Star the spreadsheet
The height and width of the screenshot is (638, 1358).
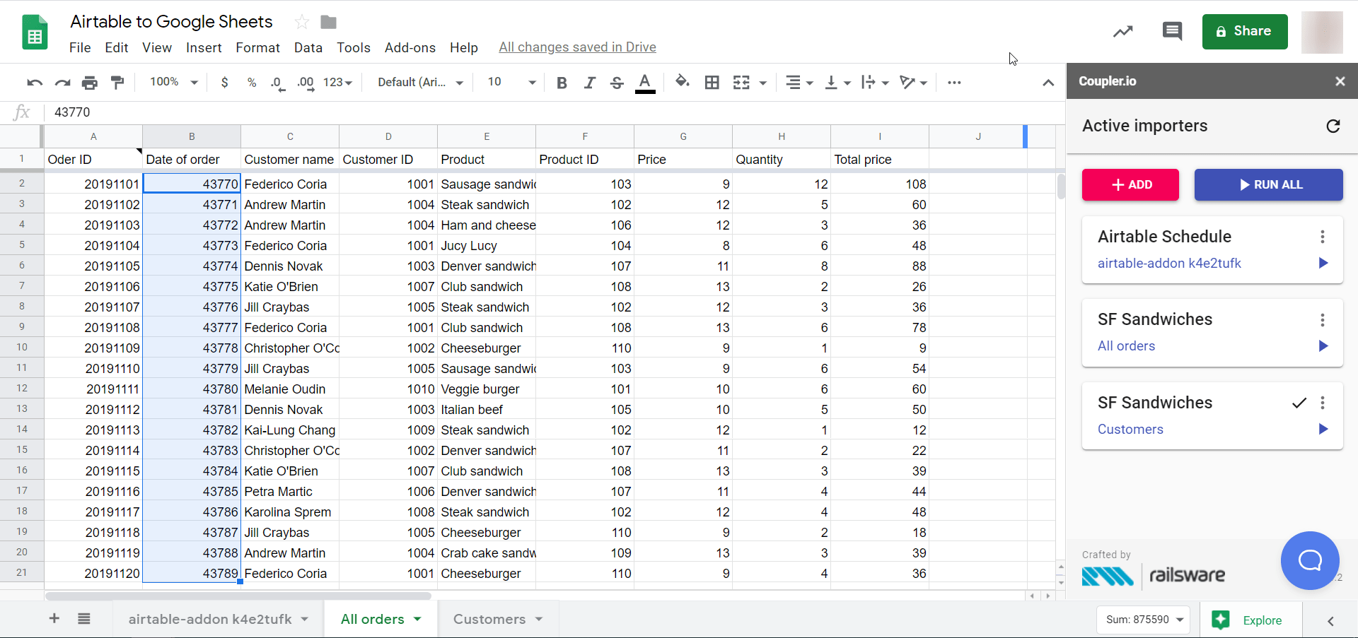[x=302, y=22]
